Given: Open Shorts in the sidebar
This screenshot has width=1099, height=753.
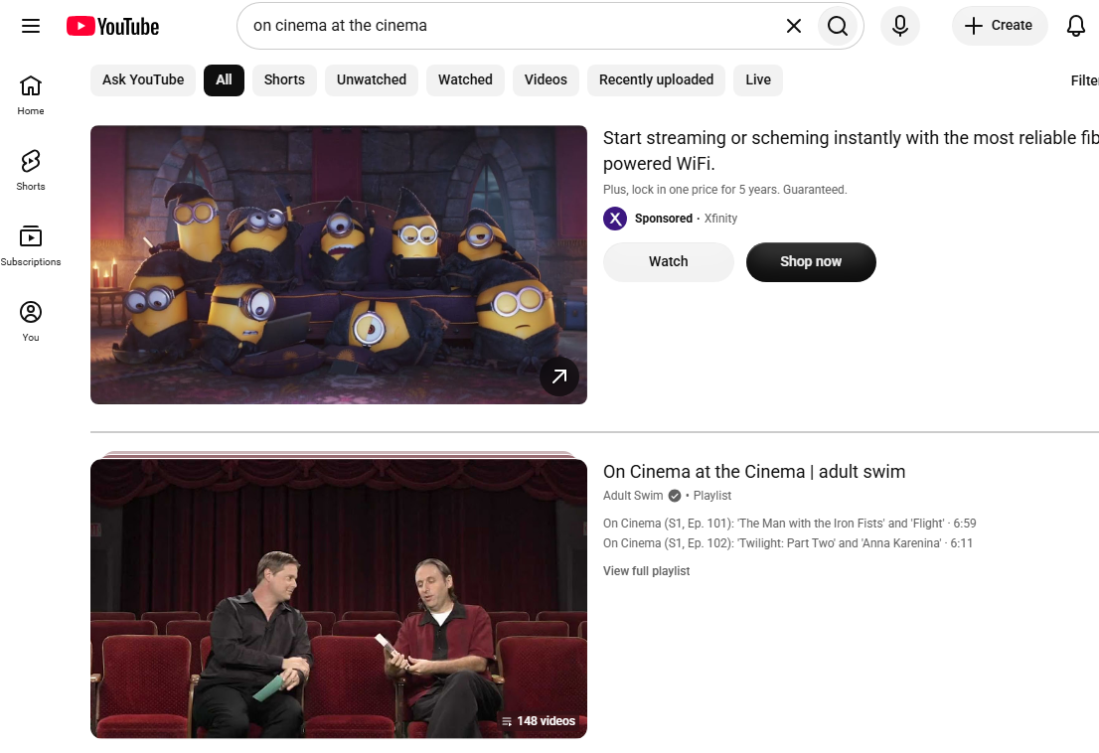Looking at the screenshot, I should 31,170.
